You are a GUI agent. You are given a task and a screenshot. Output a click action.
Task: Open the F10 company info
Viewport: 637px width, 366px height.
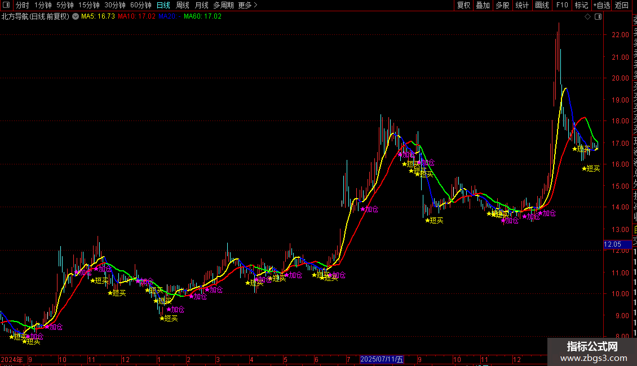coord(562,5)
